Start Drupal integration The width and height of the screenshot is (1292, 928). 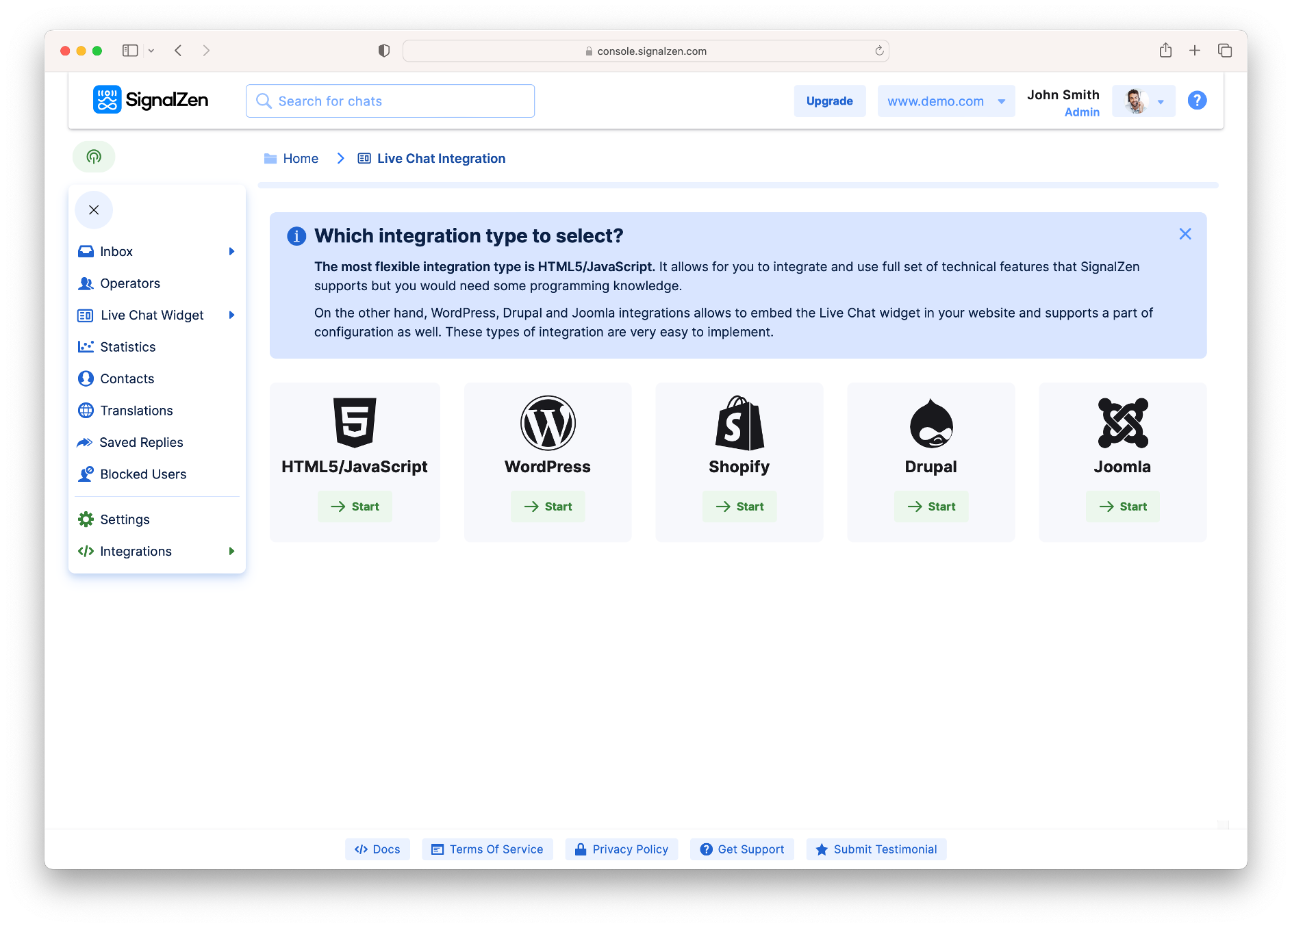coord(931,506)
